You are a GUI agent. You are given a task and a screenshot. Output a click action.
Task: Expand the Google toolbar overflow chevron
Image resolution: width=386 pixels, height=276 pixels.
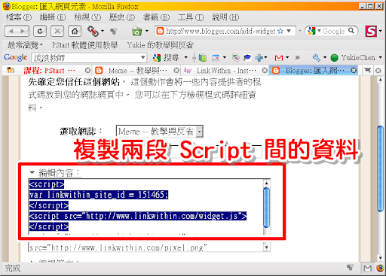pos(298,58)
